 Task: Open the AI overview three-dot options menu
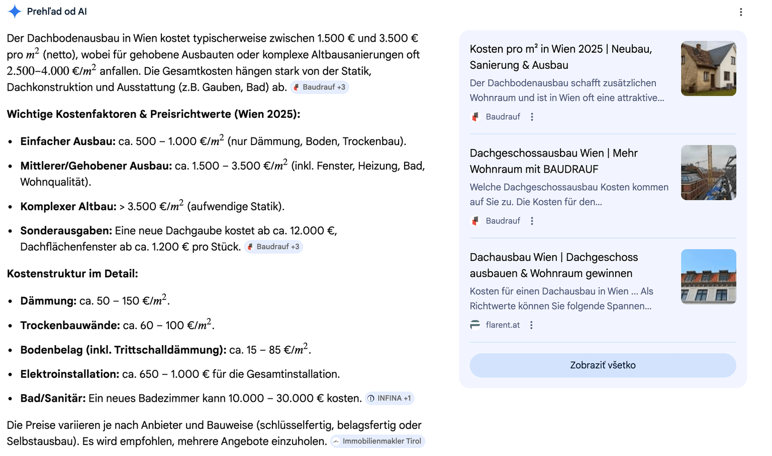click(741, 12)
